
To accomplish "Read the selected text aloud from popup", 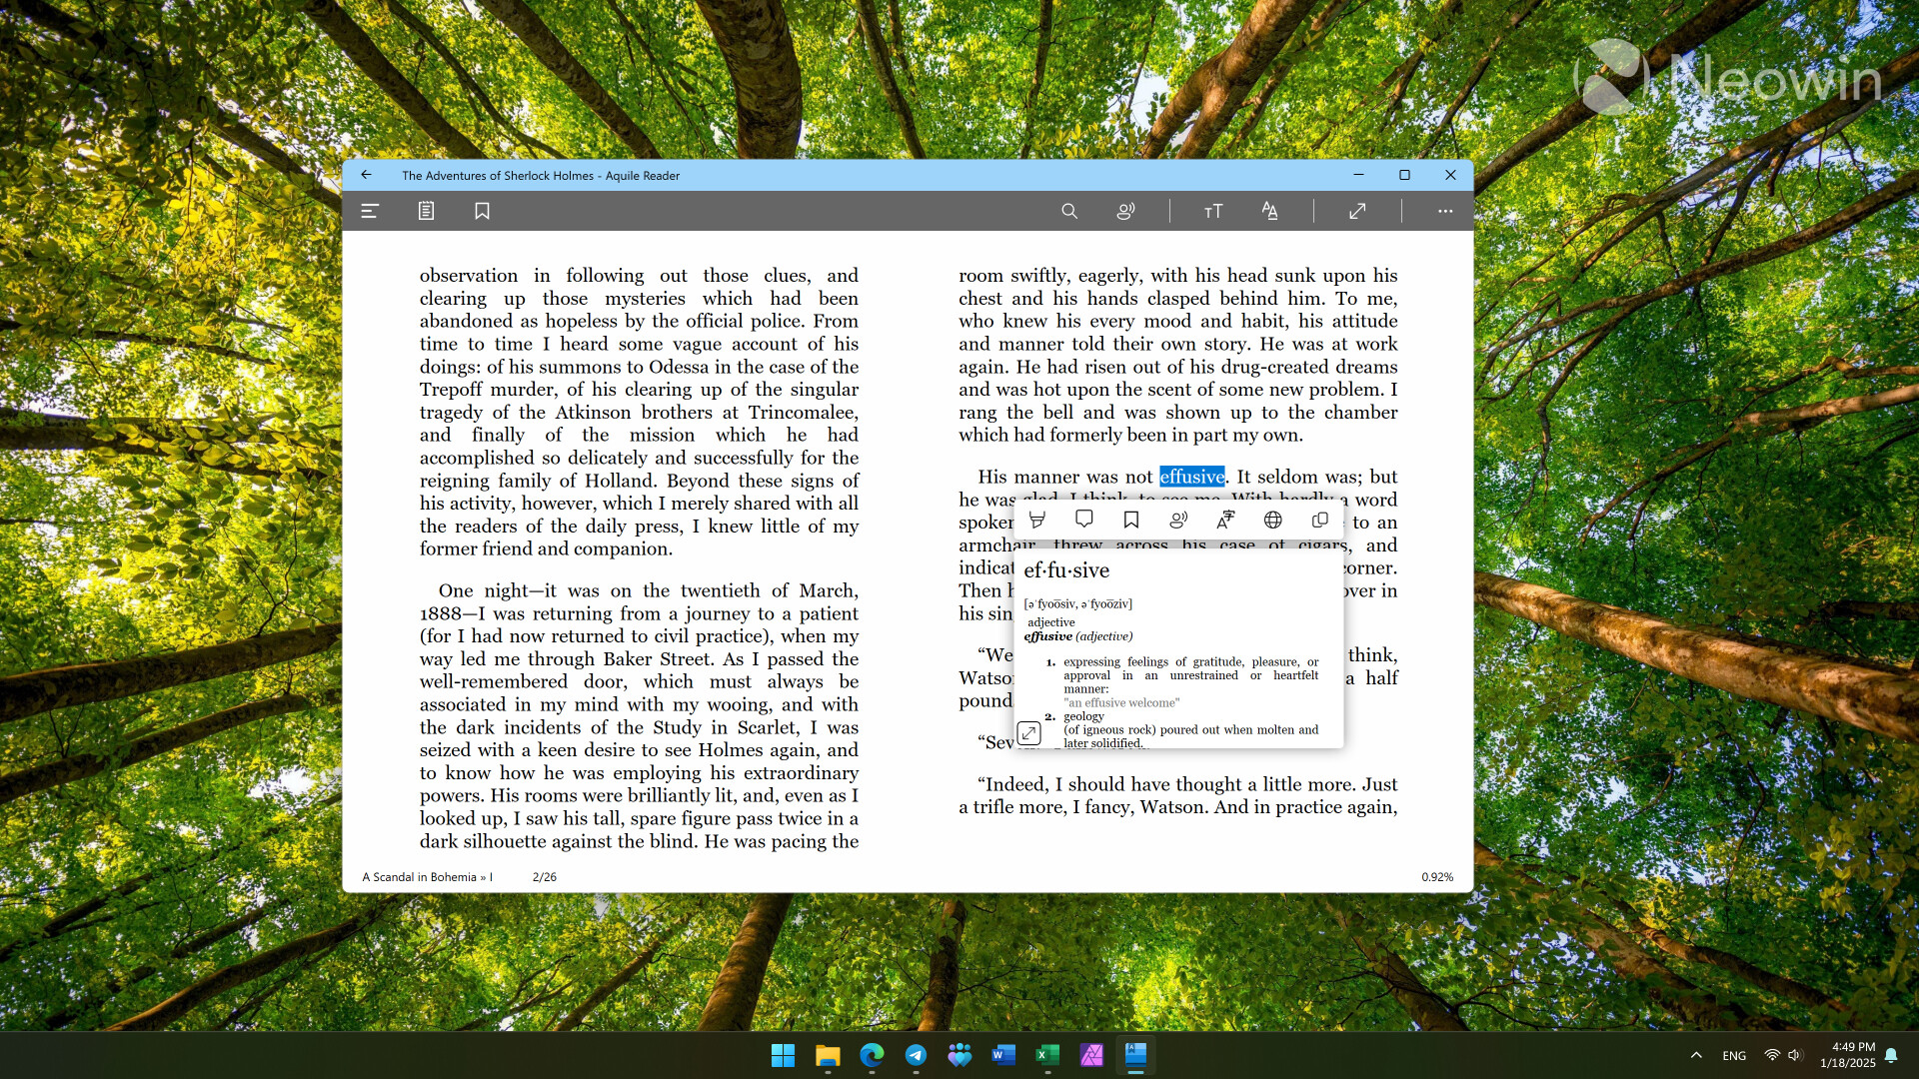I will coord(1178,520).
